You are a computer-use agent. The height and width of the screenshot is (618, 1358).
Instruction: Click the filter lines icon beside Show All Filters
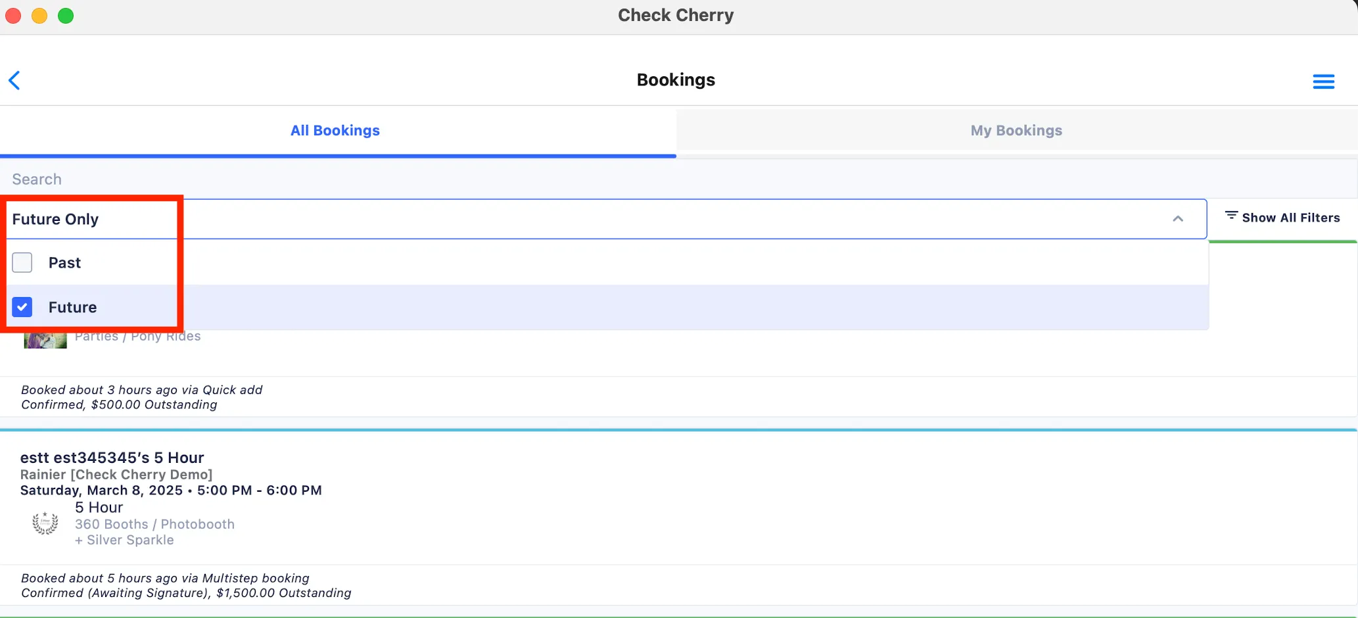click(1231, 216)
